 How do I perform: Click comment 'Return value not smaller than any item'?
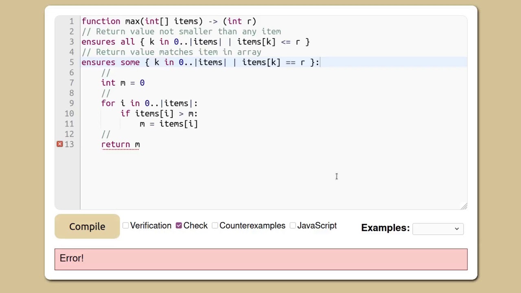click(x=181, y=31)
